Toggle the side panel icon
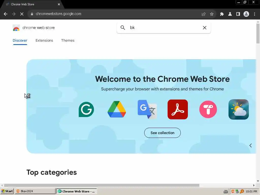The height and width of the screenshot is (195, 260). tap(238, 14)
